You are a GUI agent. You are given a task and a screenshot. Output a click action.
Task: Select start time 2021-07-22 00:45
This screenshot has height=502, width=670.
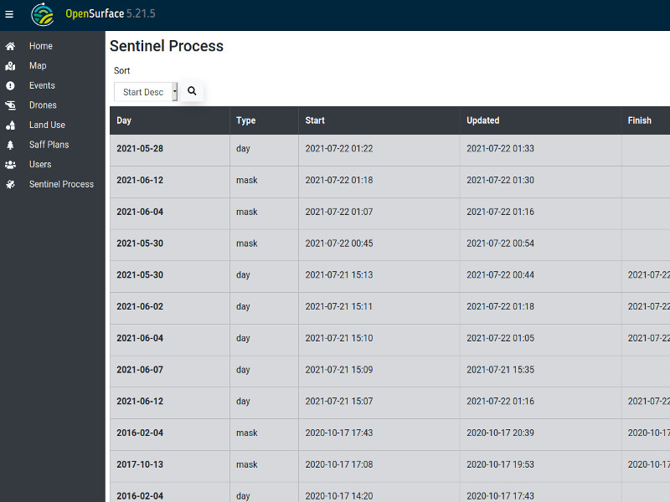point(339,243)
